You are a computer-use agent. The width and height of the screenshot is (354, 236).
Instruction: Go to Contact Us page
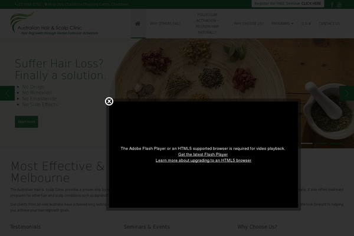(x=329, y=24)
